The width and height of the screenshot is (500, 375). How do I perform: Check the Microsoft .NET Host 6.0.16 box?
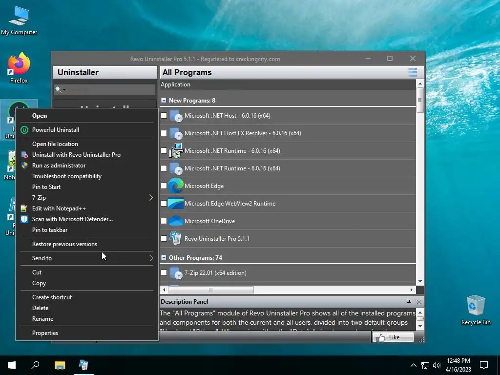[x=164, y=115]
